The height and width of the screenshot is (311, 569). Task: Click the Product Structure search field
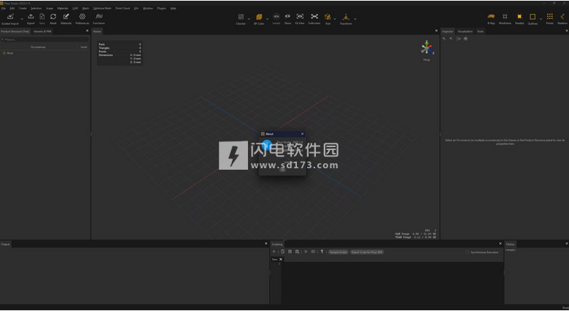click(44, 39)
